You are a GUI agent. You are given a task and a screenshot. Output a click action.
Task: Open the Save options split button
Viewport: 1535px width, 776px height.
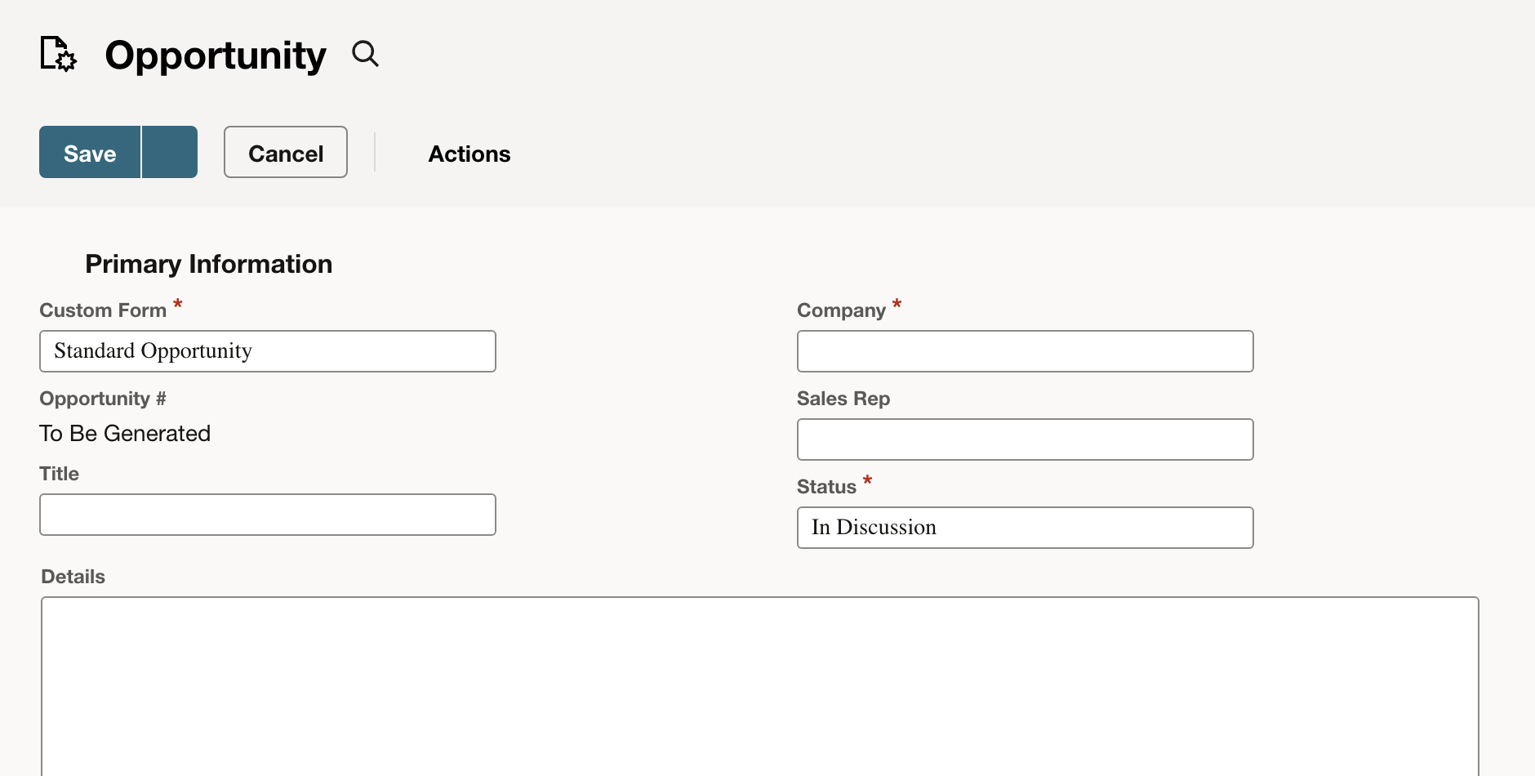[170, 152]
